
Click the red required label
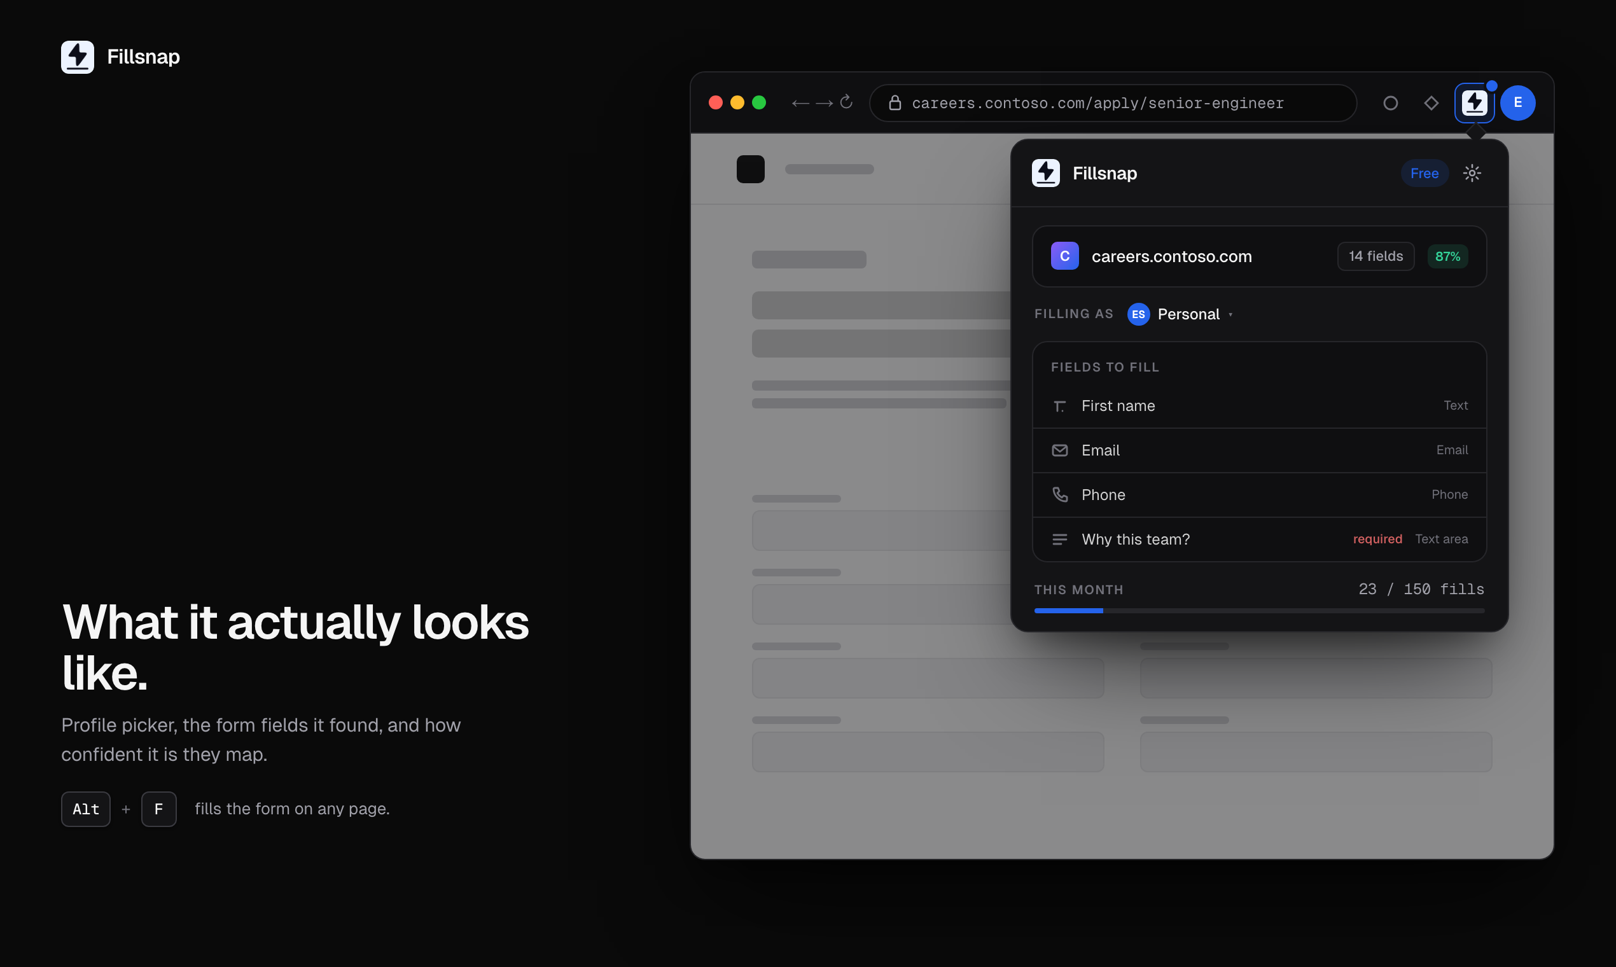(1377, 539)
